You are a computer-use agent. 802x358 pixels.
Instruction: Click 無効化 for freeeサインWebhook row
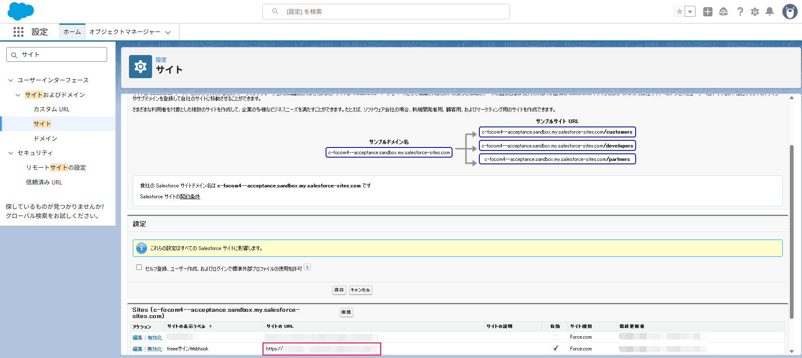155,349
